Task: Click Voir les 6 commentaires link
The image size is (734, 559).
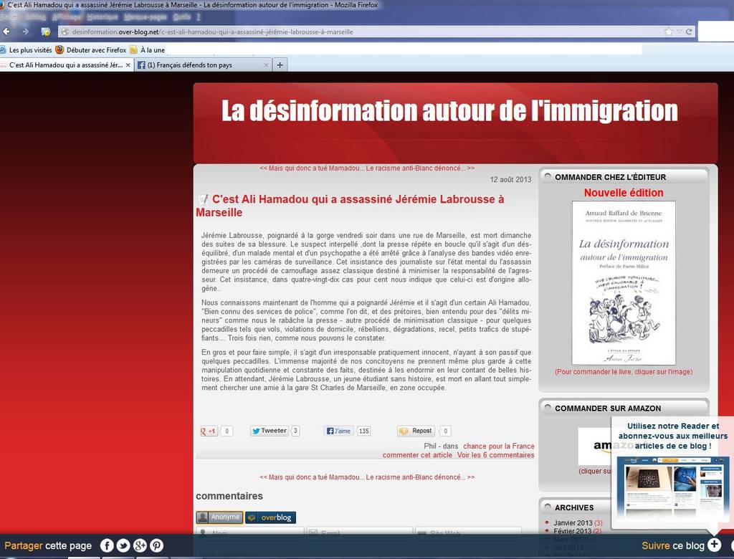Action: click(x=496, y=455)
